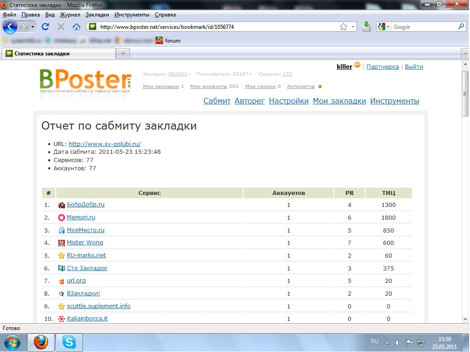Open the Файл menu
The height and width of the screenshot is (352, 470).
pos(9,15)
